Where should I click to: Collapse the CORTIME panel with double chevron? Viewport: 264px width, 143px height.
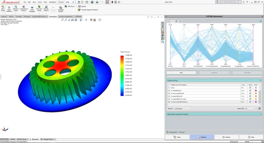click(x=166, y=17)
